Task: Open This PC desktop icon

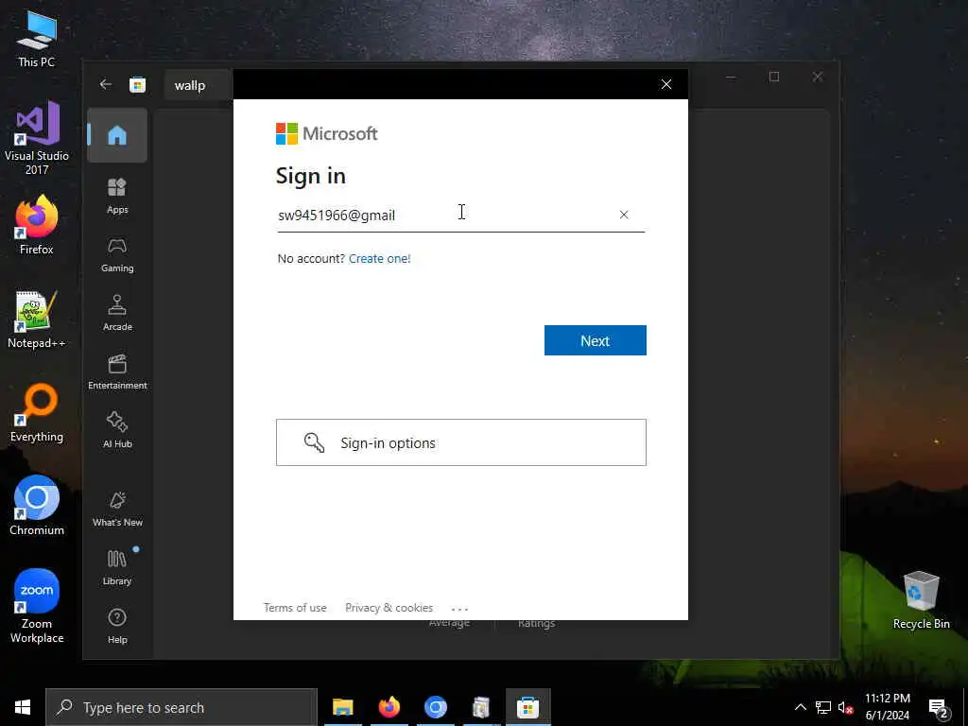Action: pyautogui.click(x=37, y=38)
